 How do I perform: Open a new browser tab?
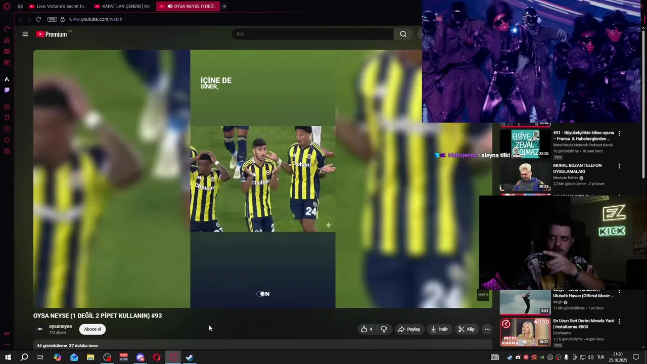point(224,6)
